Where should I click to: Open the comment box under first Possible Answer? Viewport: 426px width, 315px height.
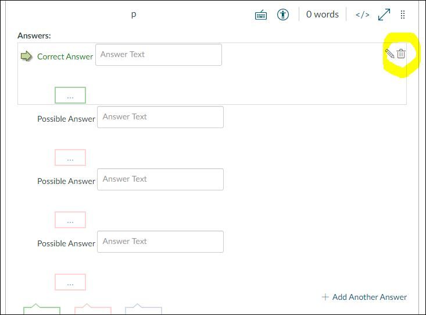(x=70, y=158)
